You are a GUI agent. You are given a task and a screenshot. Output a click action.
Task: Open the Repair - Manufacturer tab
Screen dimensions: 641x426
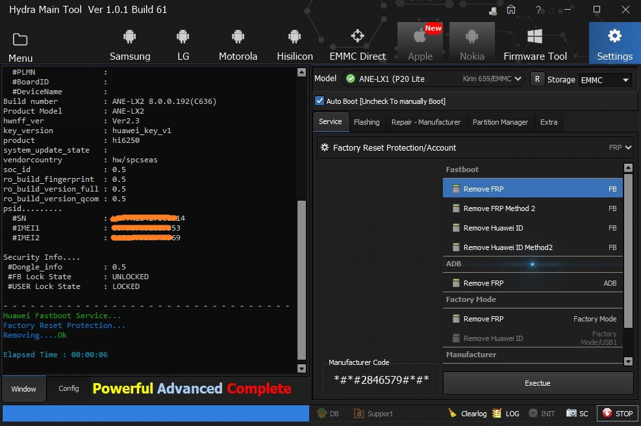coord(426,122)
